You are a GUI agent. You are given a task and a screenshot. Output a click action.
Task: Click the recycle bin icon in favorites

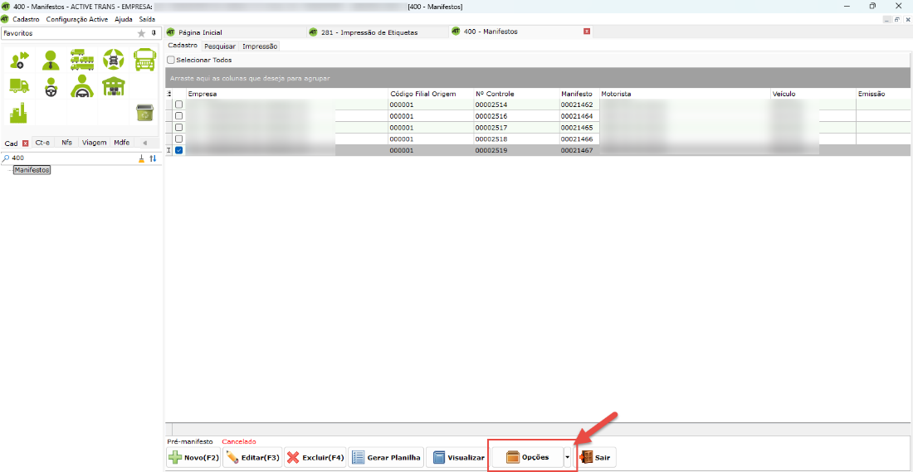click(144, 112)
